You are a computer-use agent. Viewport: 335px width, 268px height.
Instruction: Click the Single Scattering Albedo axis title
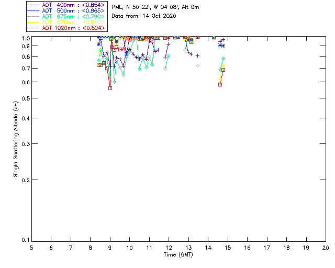click(x=16, y=139)
